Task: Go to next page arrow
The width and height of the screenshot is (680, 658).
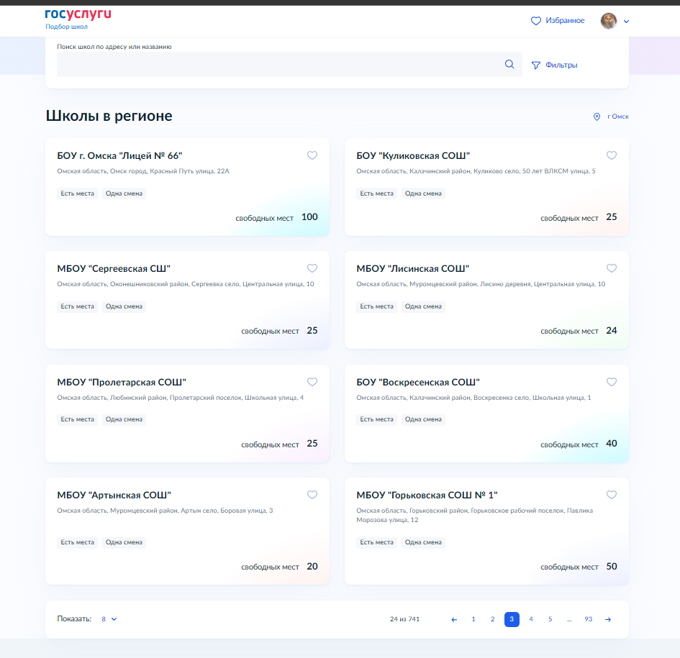Action: 608,619
